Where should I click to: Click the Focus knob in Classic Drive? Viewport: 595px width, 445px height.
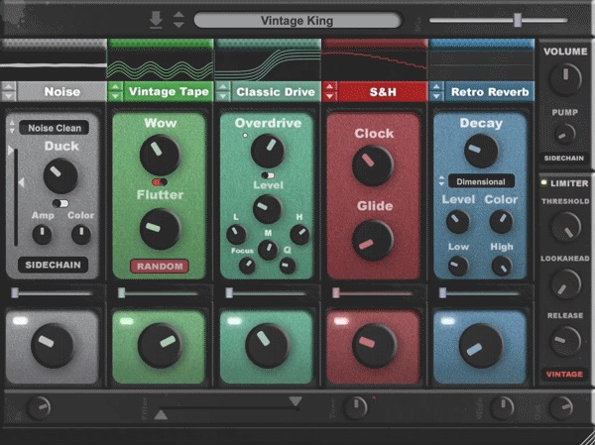(x=247, y=266)
